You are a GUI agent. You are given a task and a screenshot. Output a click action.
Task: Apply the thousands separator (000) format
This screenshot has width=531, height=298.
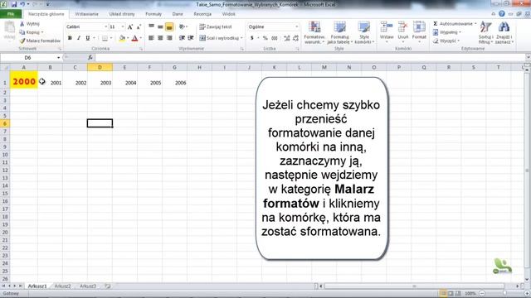(275, 38)
